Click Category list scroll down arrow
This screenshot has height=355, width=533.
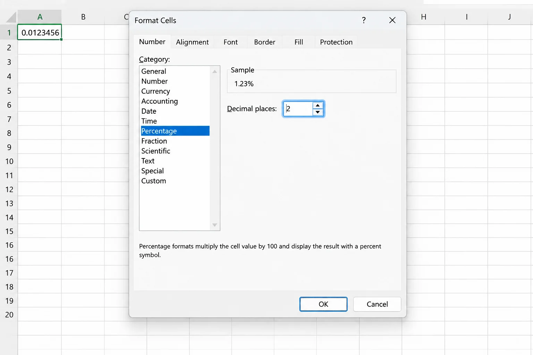coord(215,225)
